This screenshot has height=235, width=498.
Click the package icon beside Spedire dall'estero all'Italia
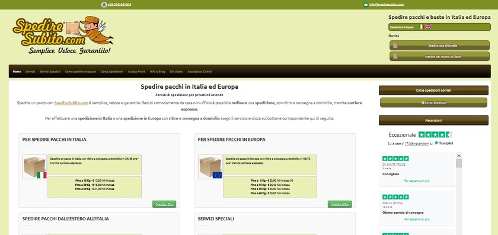point(395,56)
